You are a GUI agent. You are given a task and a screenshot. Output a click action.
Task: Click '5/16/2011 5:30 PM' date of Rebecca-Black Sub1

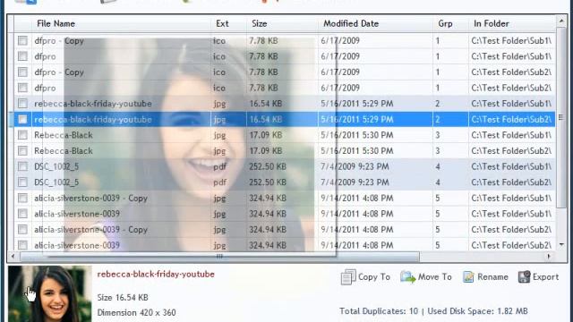(x=357, y=135)
